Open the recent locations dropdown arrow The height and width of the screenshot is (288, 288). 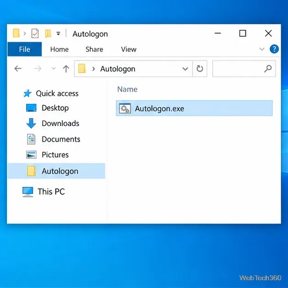53,68
